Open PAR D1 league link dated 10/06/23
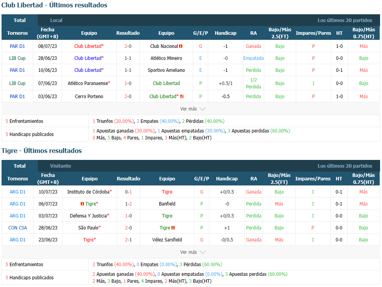This screenshot has width=382, height=287. [x=17, y=70]
